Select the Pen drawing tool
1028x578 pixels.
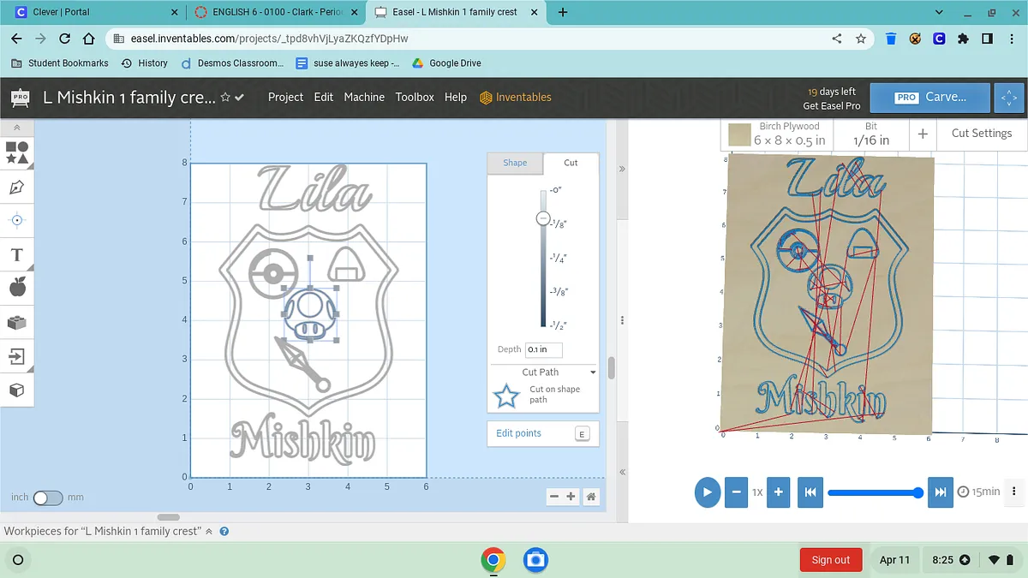pos(17,187)
